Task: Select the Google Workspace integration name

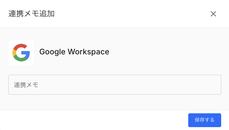Action: coord(74,52)
